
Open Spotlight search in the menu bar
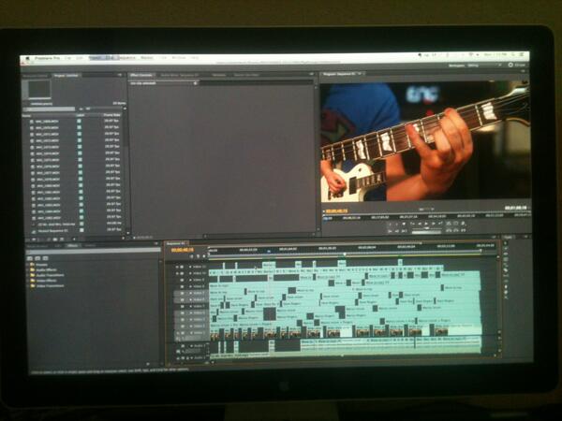513,54
